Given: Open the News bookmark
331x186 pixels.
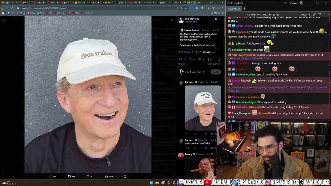Looking at the screenshot, I should (x=41, y=13).
